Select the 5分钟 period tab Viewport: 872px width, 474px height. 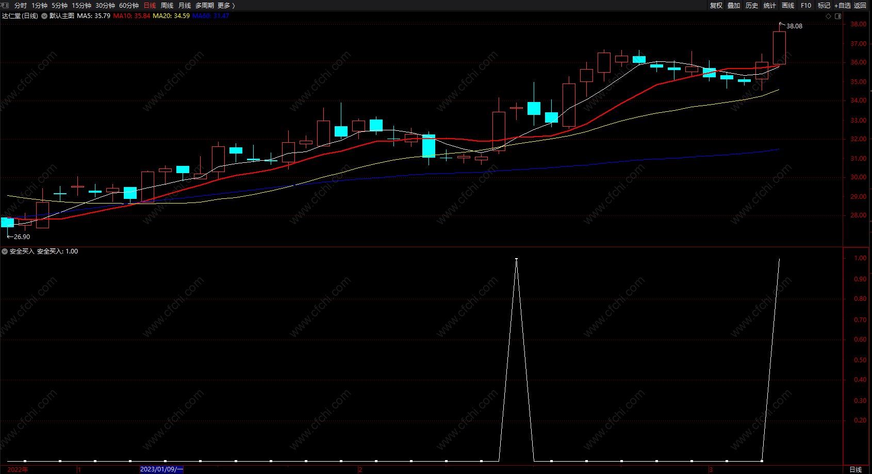click(59, 5)
